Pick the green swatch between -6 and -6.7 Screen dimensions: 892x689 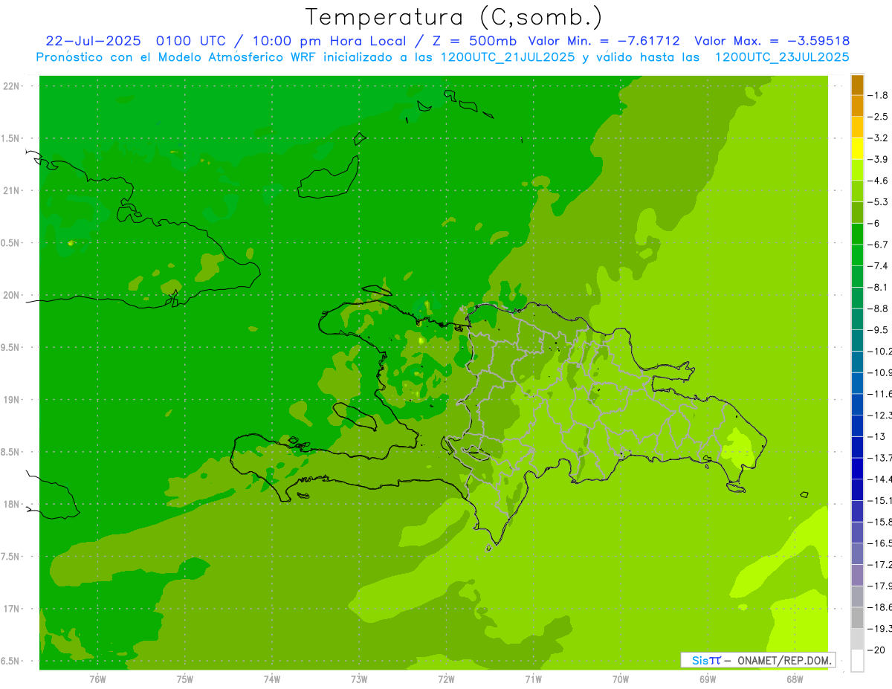(857, 234)
